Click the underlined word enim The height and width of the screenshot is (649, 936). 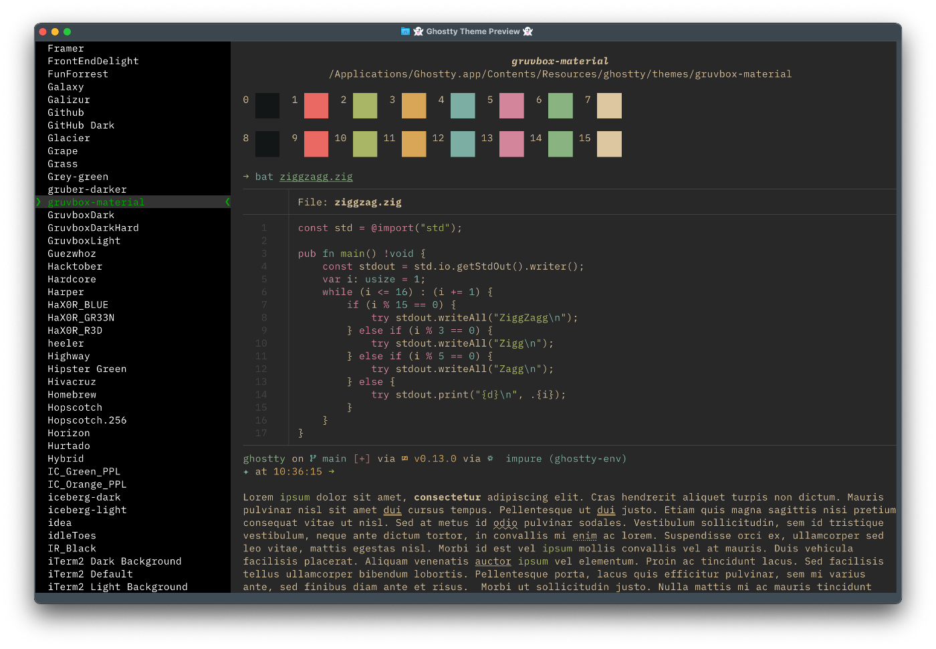585,535
